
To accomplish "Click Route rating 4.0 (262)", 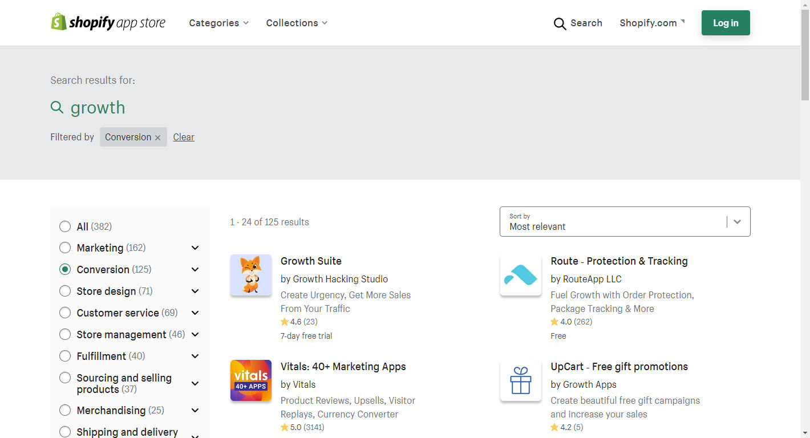I will coord(572,322).
